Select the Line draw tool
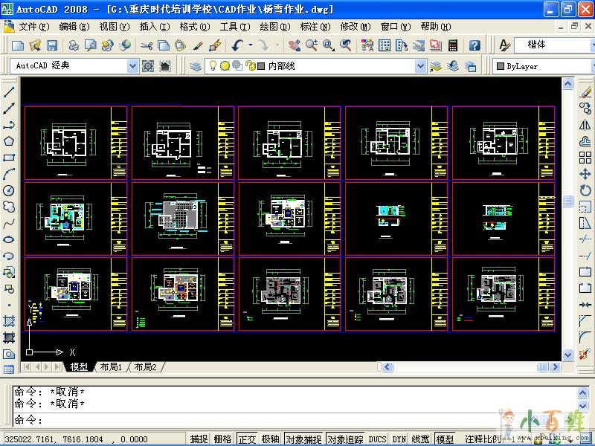Image resolution: width=595 pixels, height=446 pixels. tap(10, 93)
